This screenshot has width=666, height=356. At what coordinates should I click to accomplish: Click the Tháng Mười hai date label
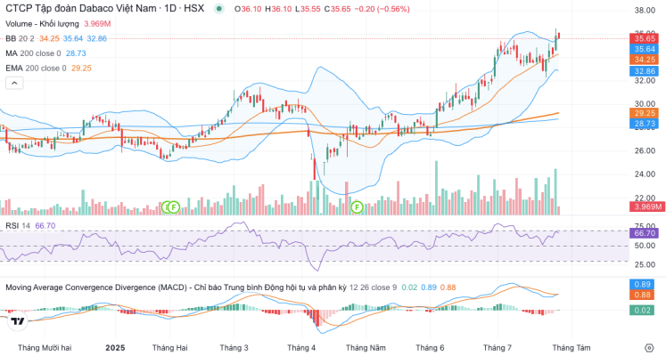(x=45, y=348)
